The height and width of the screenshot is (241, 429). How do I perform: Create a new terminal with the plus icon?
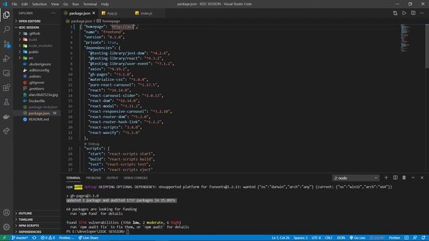pos(386,178)
